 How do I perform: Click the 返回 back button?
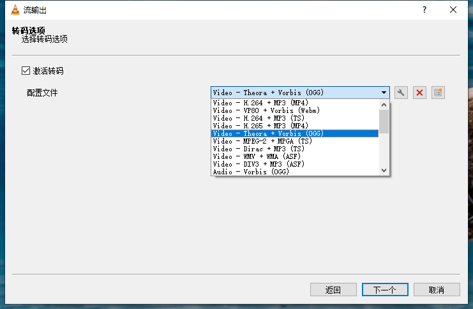click(333, 290)
